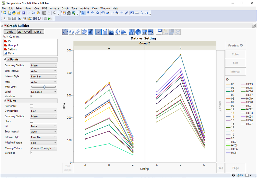The width and height of the screenshot is (257, 178).
Task: Select the Points scatter element
Action: pos(65,32)
